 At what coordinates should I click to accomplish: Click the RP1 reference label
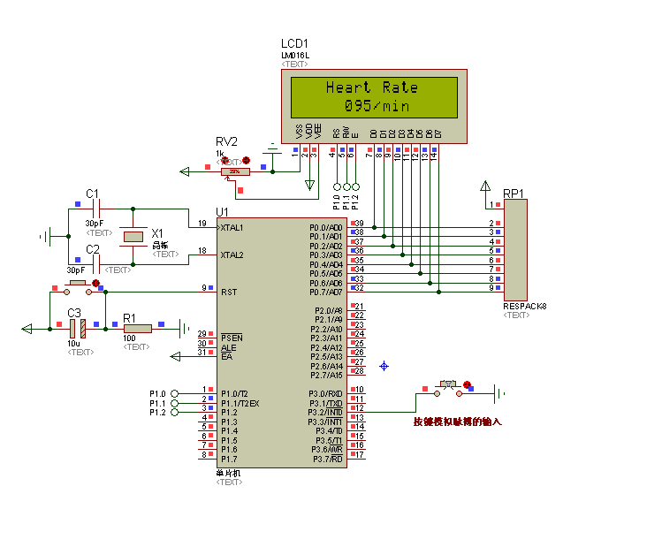pos(514,194)
